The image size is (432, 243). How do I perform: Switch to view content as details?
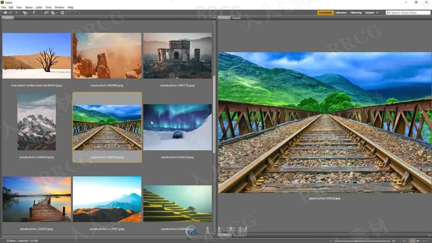[x=418, y=241]
